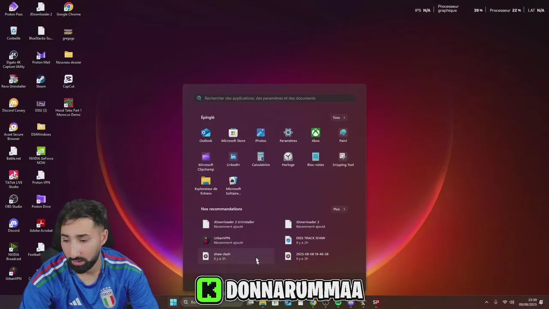The height and width of the screenshot is (309, 549).
Task: Select Proton Drive desktop shortcut
Action: coord(41,202)
